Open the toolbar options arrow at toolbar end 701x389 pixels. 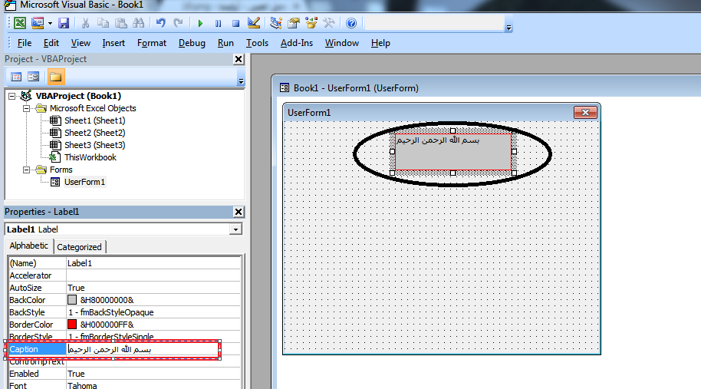[508, 28]
